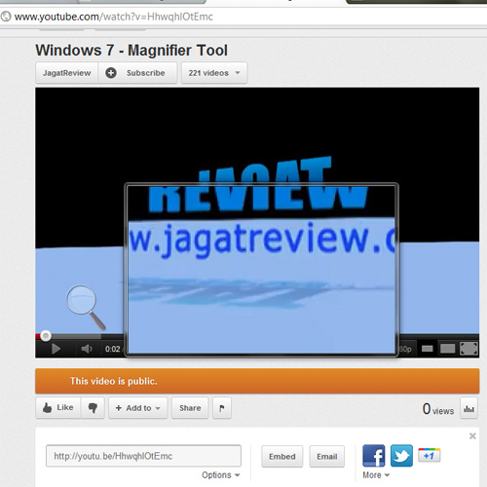The width and height of the screenshot is (487, 487).
Task: Expand the 221 videos dropdown
Action: [214, 73]
